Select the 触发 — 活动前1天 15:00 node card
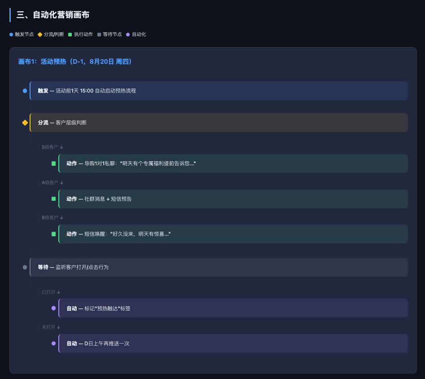The image size is (425, 379). (219, 91)
